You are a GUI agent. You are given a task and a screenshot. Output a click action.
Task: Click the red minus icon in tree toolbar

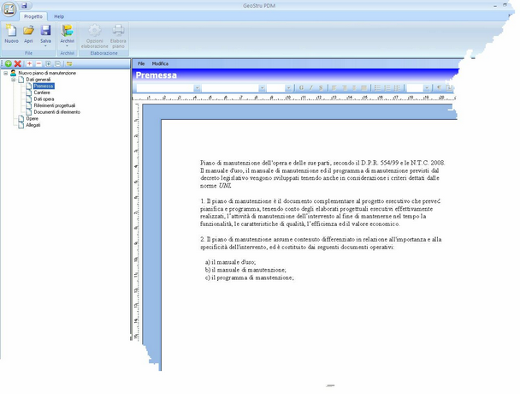click(38, 63)
